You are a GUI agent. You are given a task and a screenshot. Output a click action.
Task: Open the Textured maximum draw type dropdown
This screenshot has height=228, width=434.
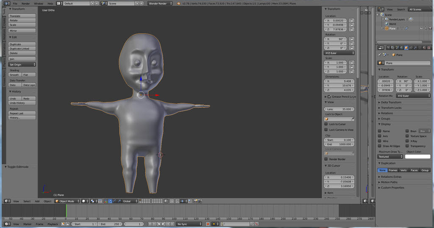[x=390, y=157]
